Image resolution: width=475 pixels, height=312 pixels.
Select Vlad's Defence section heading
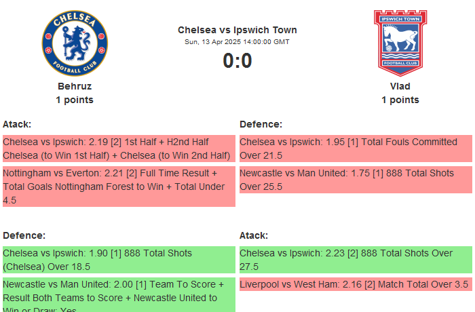click(261, 124)
